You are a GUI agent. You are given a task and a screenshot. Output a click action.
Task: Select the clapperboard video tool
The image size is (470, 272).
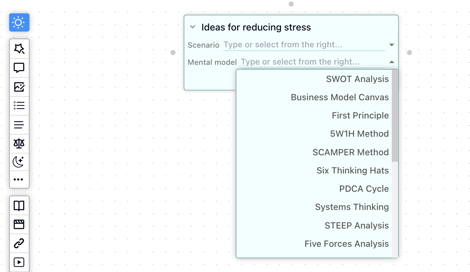click(x=19, y=224)
